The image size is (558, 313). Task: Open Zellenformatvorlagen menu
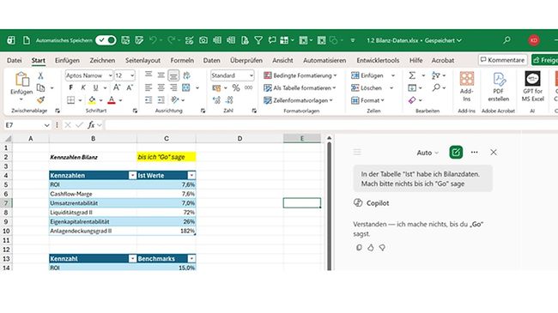298,100
